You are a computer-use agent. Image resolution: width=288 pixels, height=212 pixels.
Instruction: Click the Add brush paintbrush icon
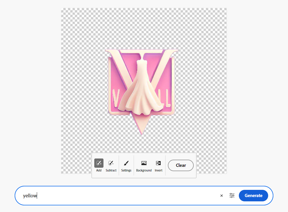click(99, 163)
